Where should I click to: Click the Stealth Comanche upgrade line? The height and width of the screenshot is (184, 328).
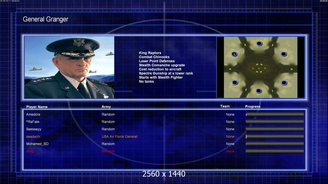(162, 65)
